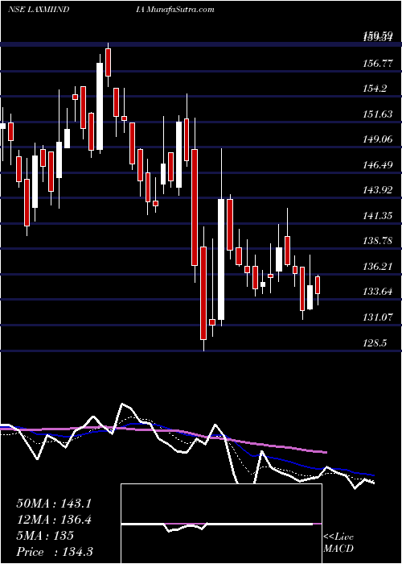The image size is (402, 564).
Task: Click the 149.06 price axis label
Action: [x=378, y=139]
